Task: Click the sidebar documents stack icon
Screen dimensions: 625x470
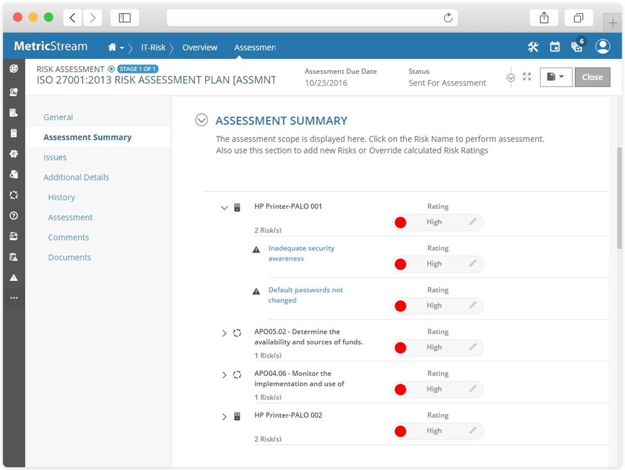Action: [14, 174]
